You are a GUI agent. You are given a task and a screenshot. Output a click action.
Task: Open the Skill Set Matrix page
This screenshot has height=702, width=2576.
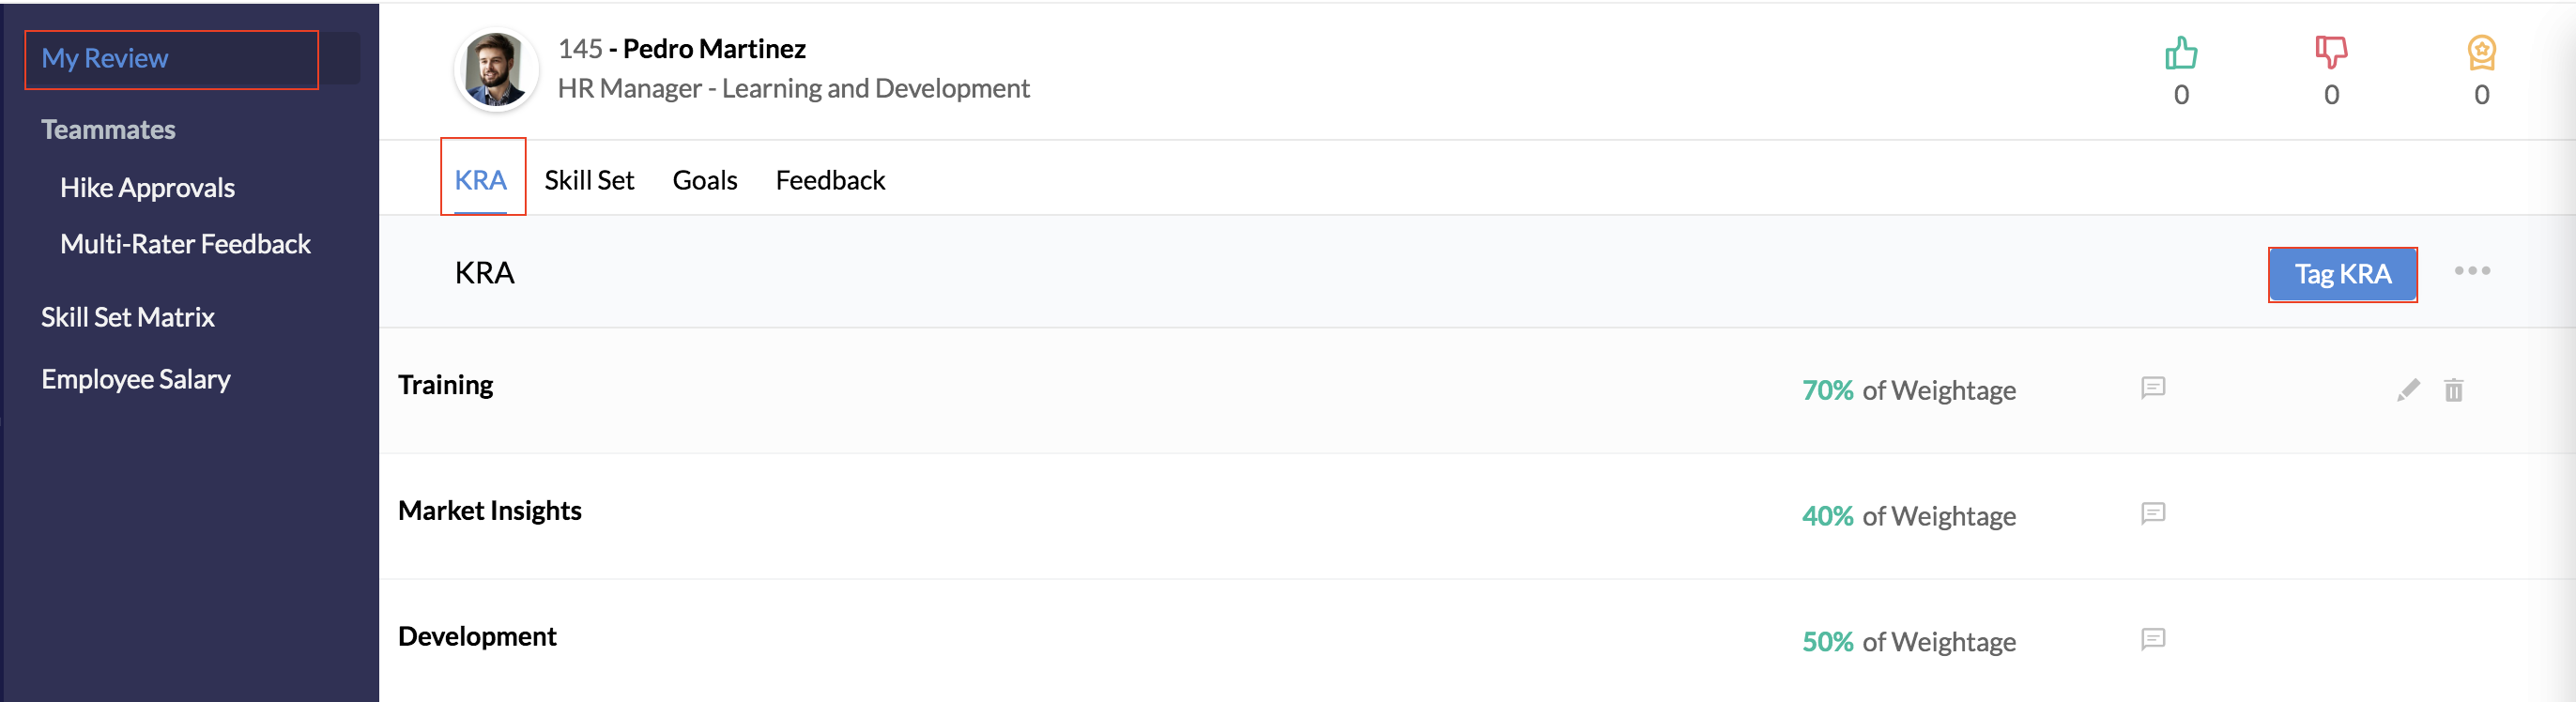[x=128, y=318]
